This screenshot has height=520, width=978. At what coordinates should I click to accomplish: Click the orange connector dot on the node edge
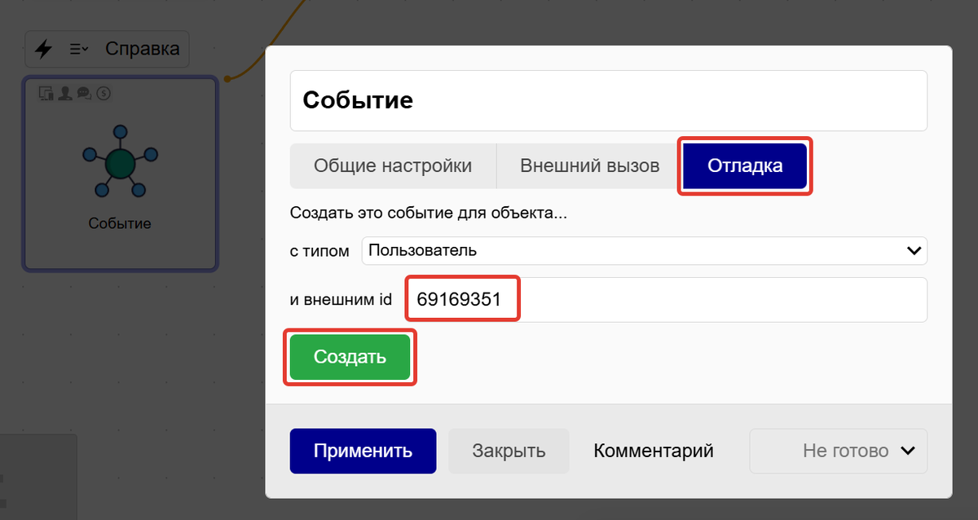click(227, 78)
